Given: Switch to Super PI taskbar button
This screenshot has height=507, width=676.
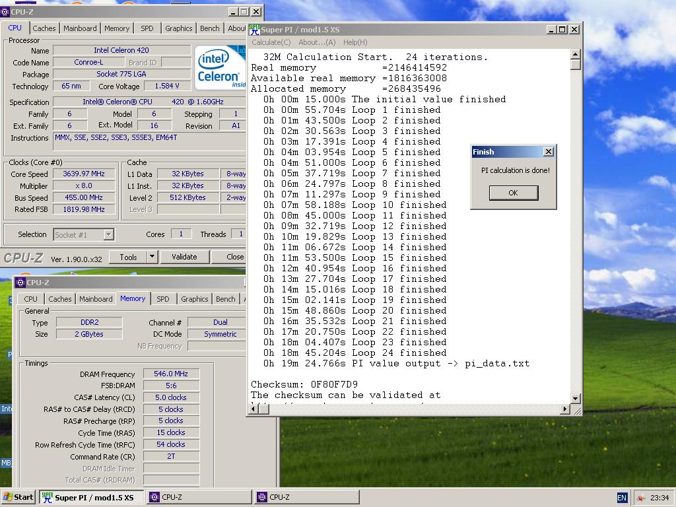Looking at the screenshot, I should click(x=90, y=497).
